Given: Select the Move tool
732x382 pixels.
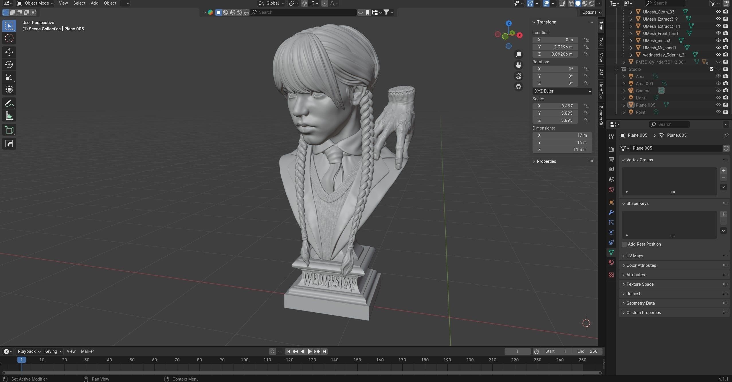Looking at the screenshot, I should pos(9,52).
